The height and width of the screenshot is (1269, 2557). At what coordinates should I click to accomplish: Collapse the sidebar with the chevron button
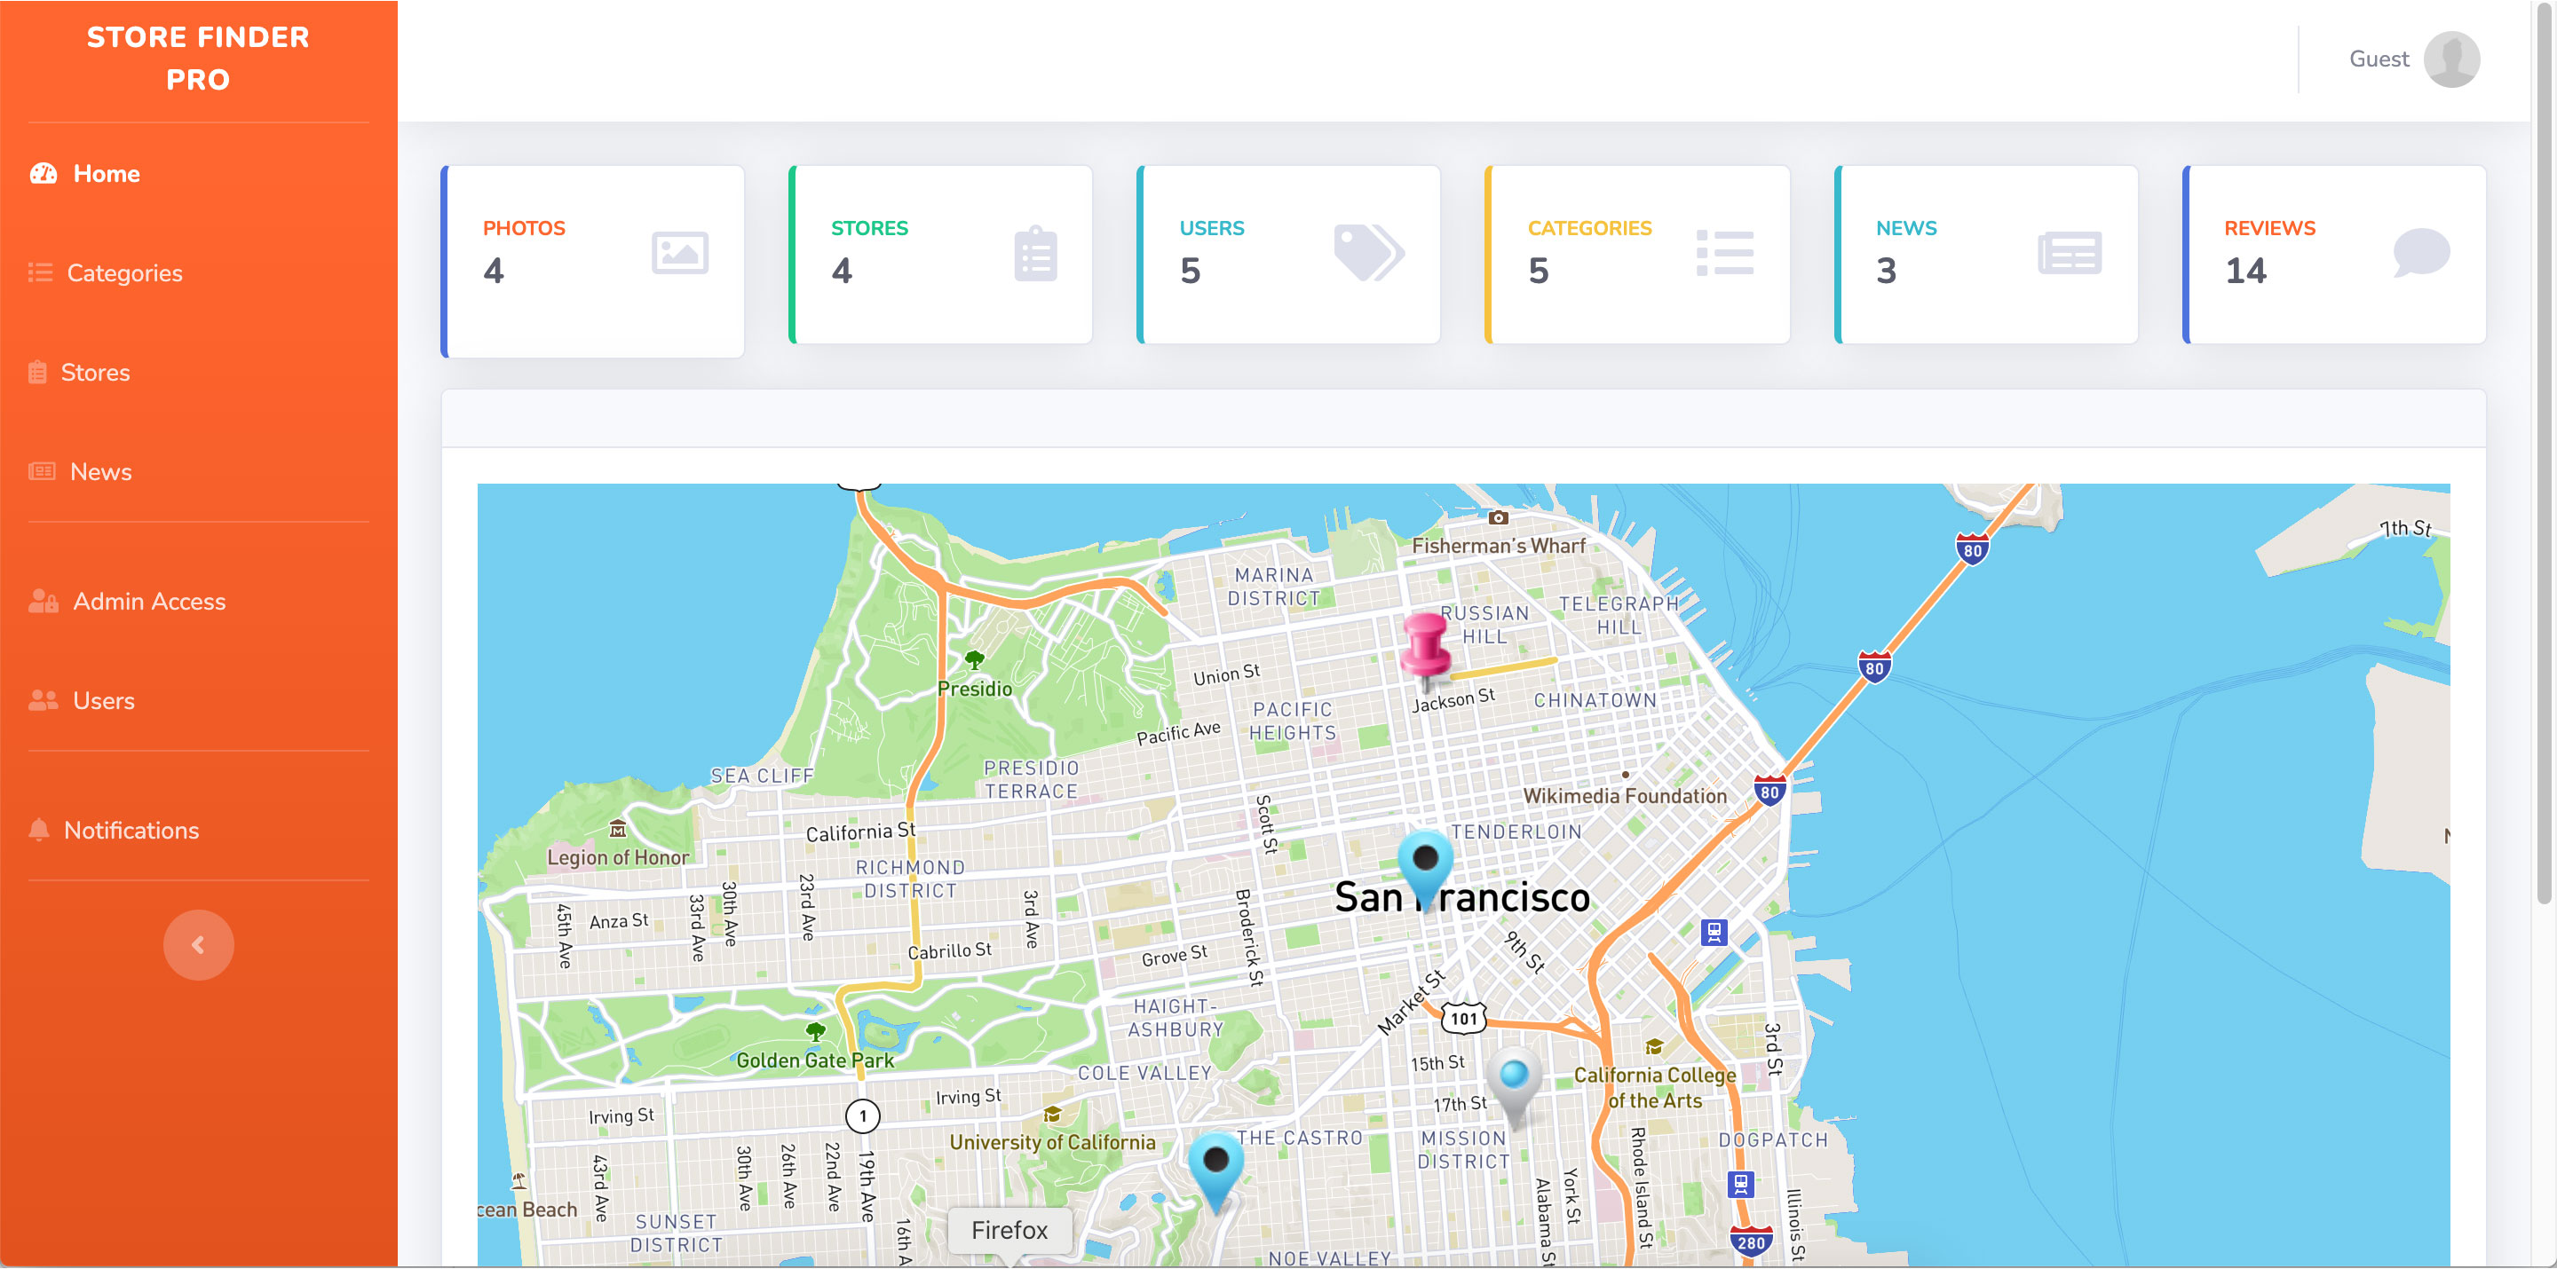199,944
